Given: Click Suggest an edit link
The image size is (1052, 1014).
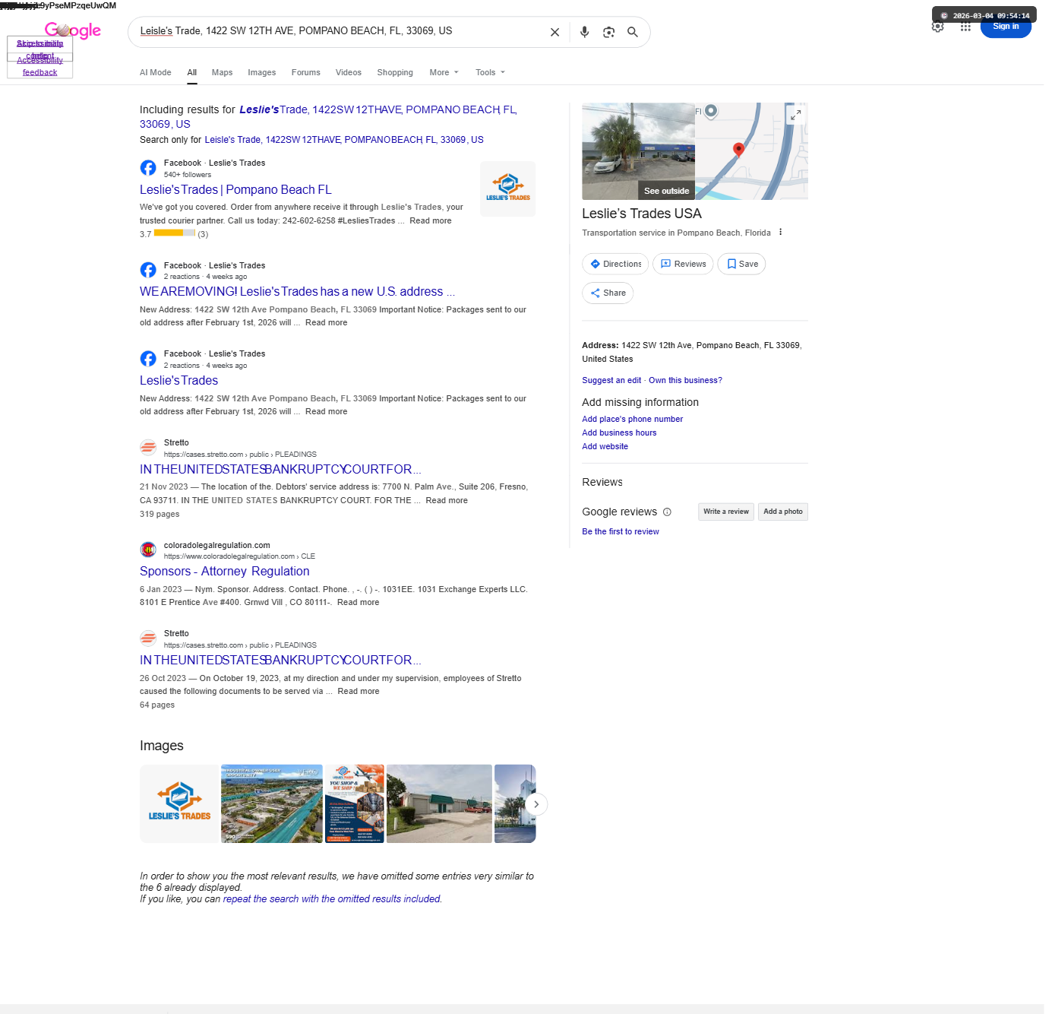Looking at the screenshot, I should coord(611,380).
